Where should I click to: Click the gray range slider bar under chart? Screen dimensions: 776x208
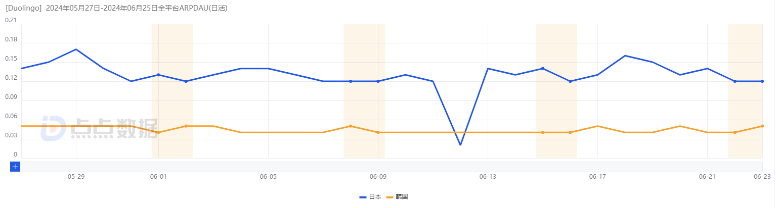pos(391,166)
